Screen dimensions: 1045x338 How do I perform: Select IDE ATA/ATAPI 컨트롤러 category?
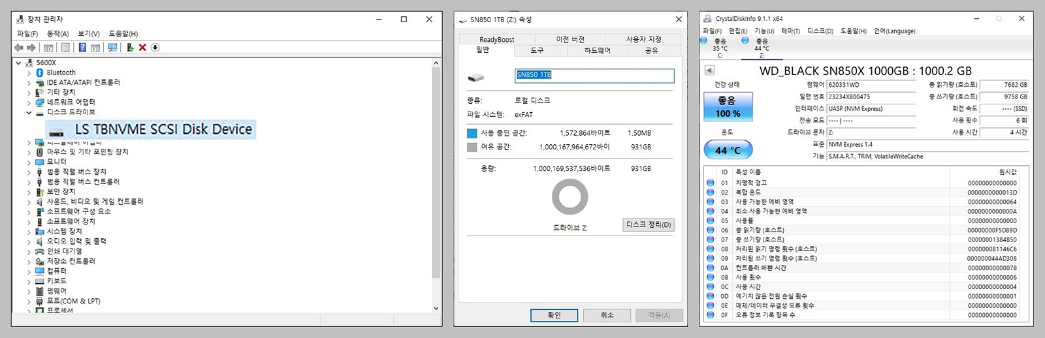click(x=83, y=82)
